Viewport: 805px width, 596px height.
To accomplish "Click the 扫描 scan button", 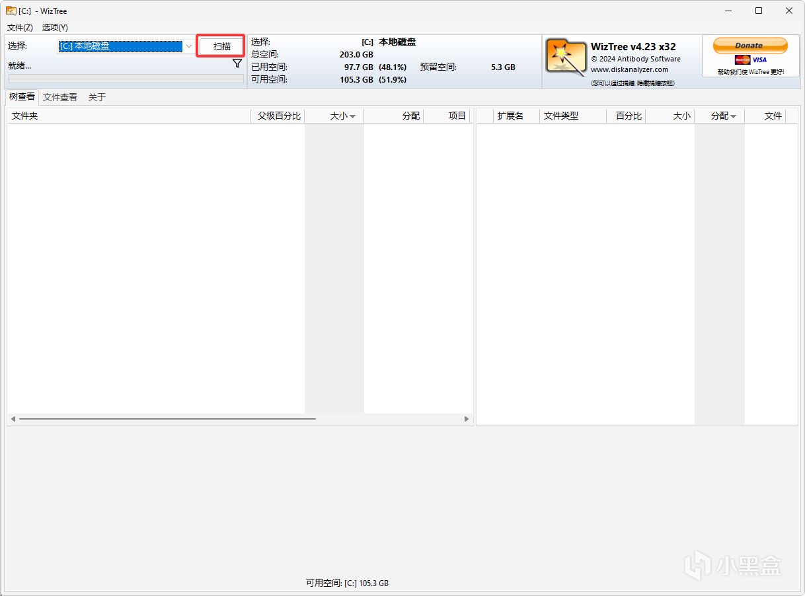I will (222, 46).
